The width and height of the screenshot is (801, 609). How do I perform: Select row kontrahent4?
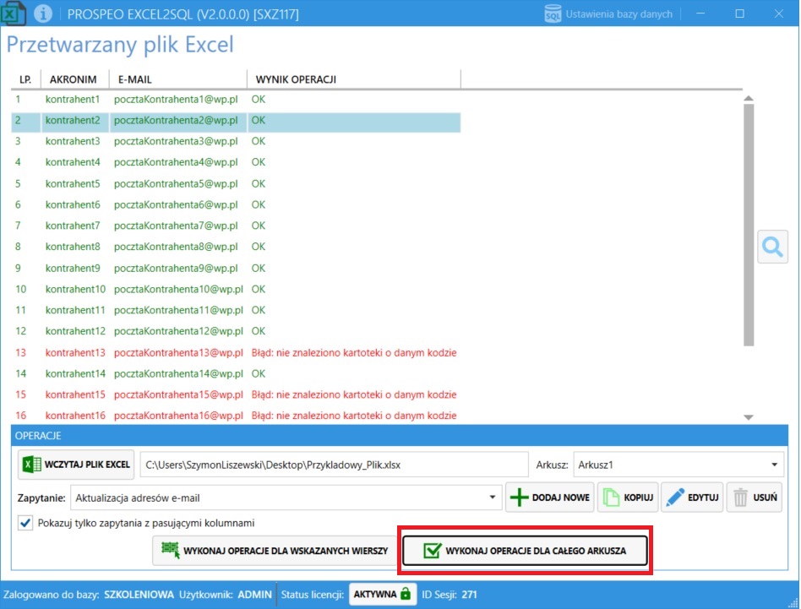coord(236,162)
